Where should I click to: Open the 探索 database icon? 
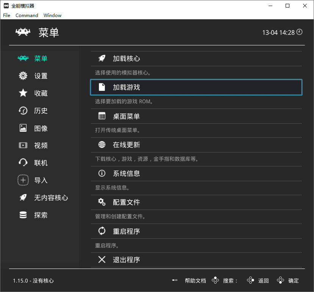tap(23, 215)
